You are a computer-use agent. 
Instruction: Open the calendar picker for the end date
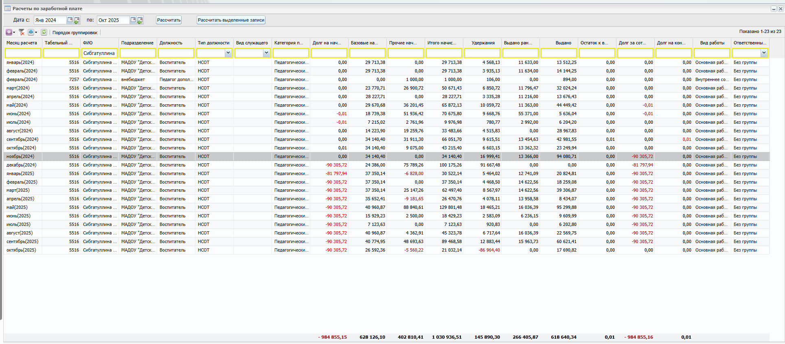(x=133, y=20)
